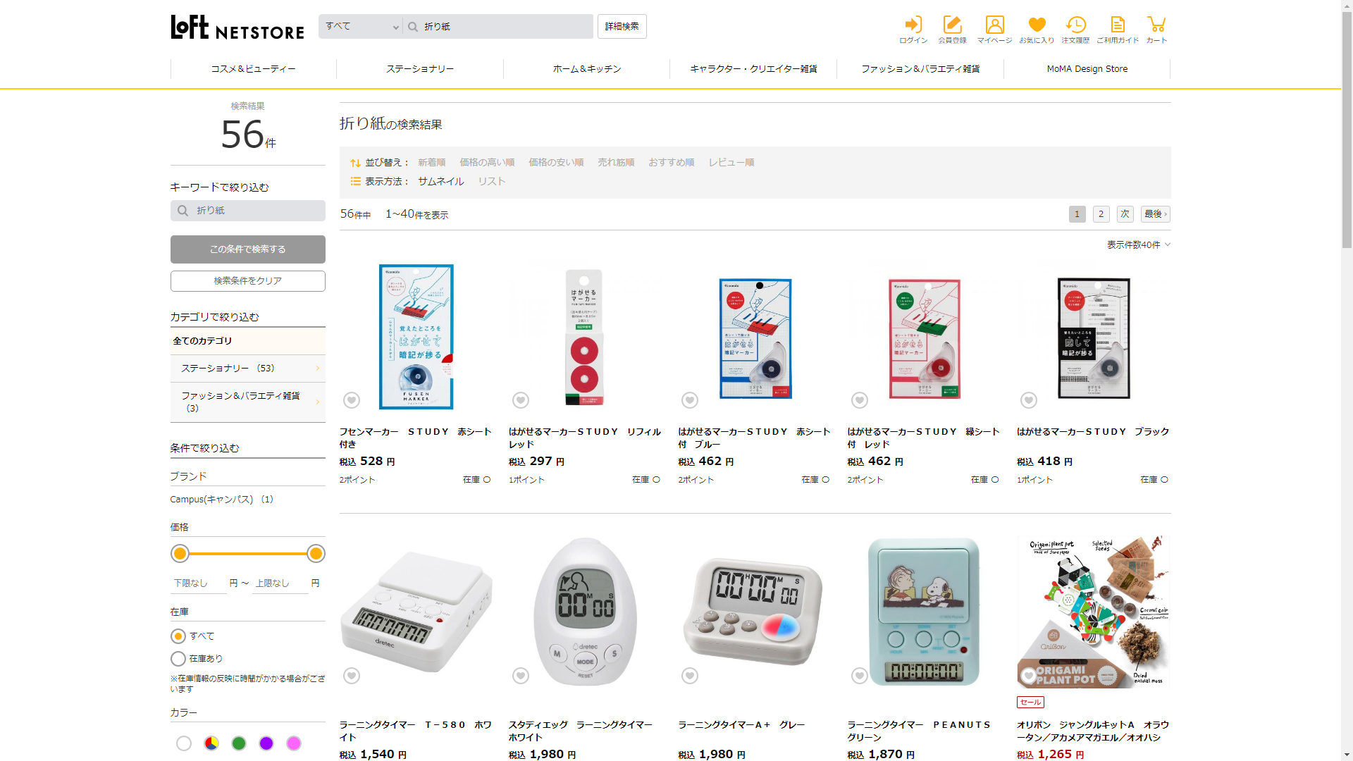This screenshot has width=1353, height=761.
Task: Click the この条件で検索する button
Action: pos(248,249)
